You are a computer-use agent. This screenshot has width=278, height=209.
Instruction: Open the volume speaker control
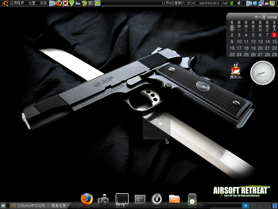click(x=239, y=3)
